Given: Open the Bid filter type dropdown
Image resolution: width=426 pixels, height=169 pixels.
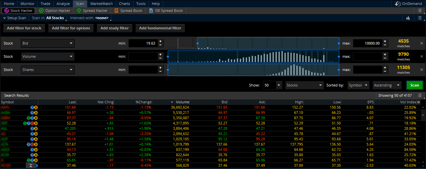Looking at the screenshot, I should (48, 43).
